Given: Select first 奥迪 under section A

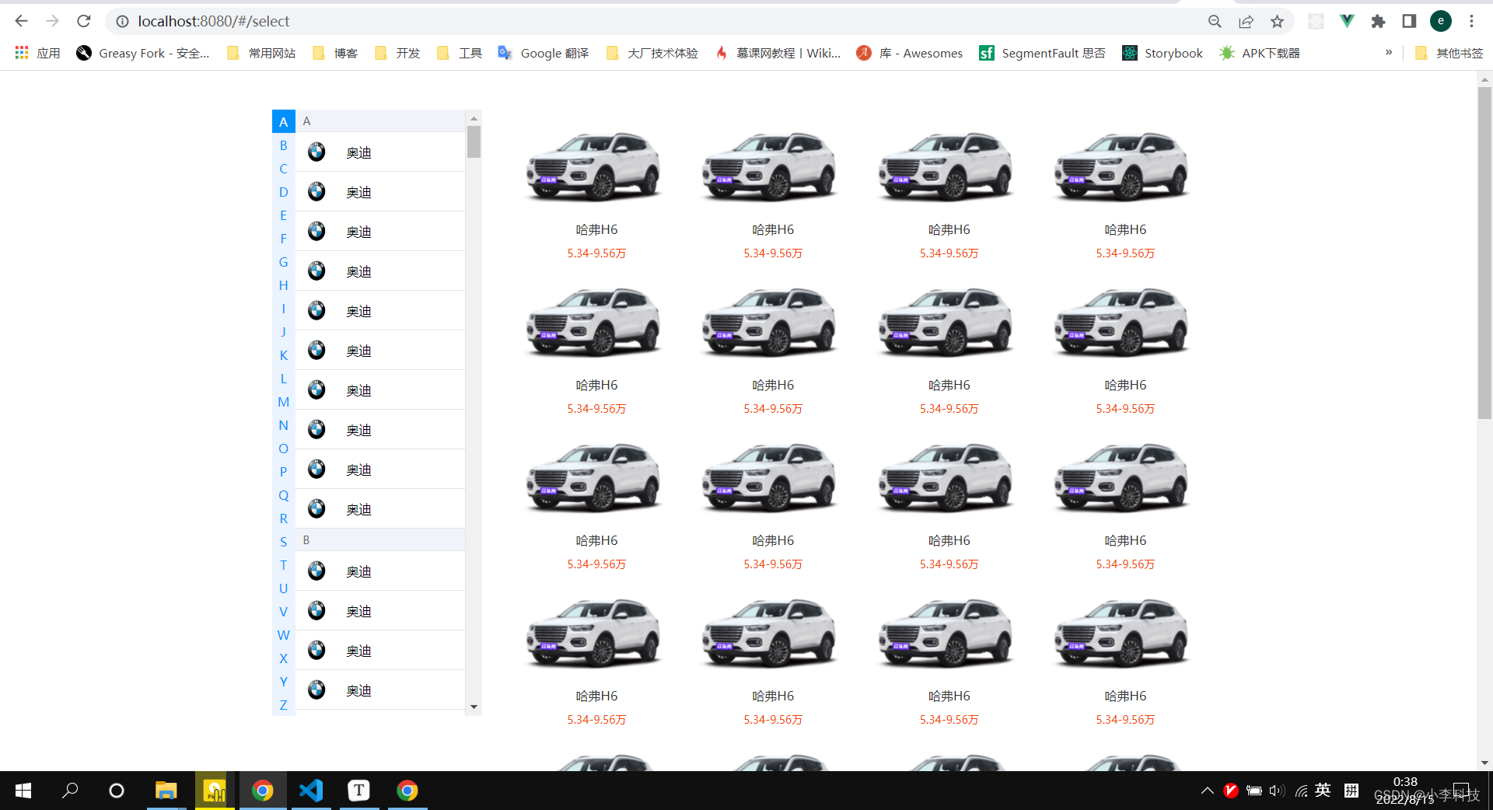Looking at the screenshot, I should coord(380,152).
